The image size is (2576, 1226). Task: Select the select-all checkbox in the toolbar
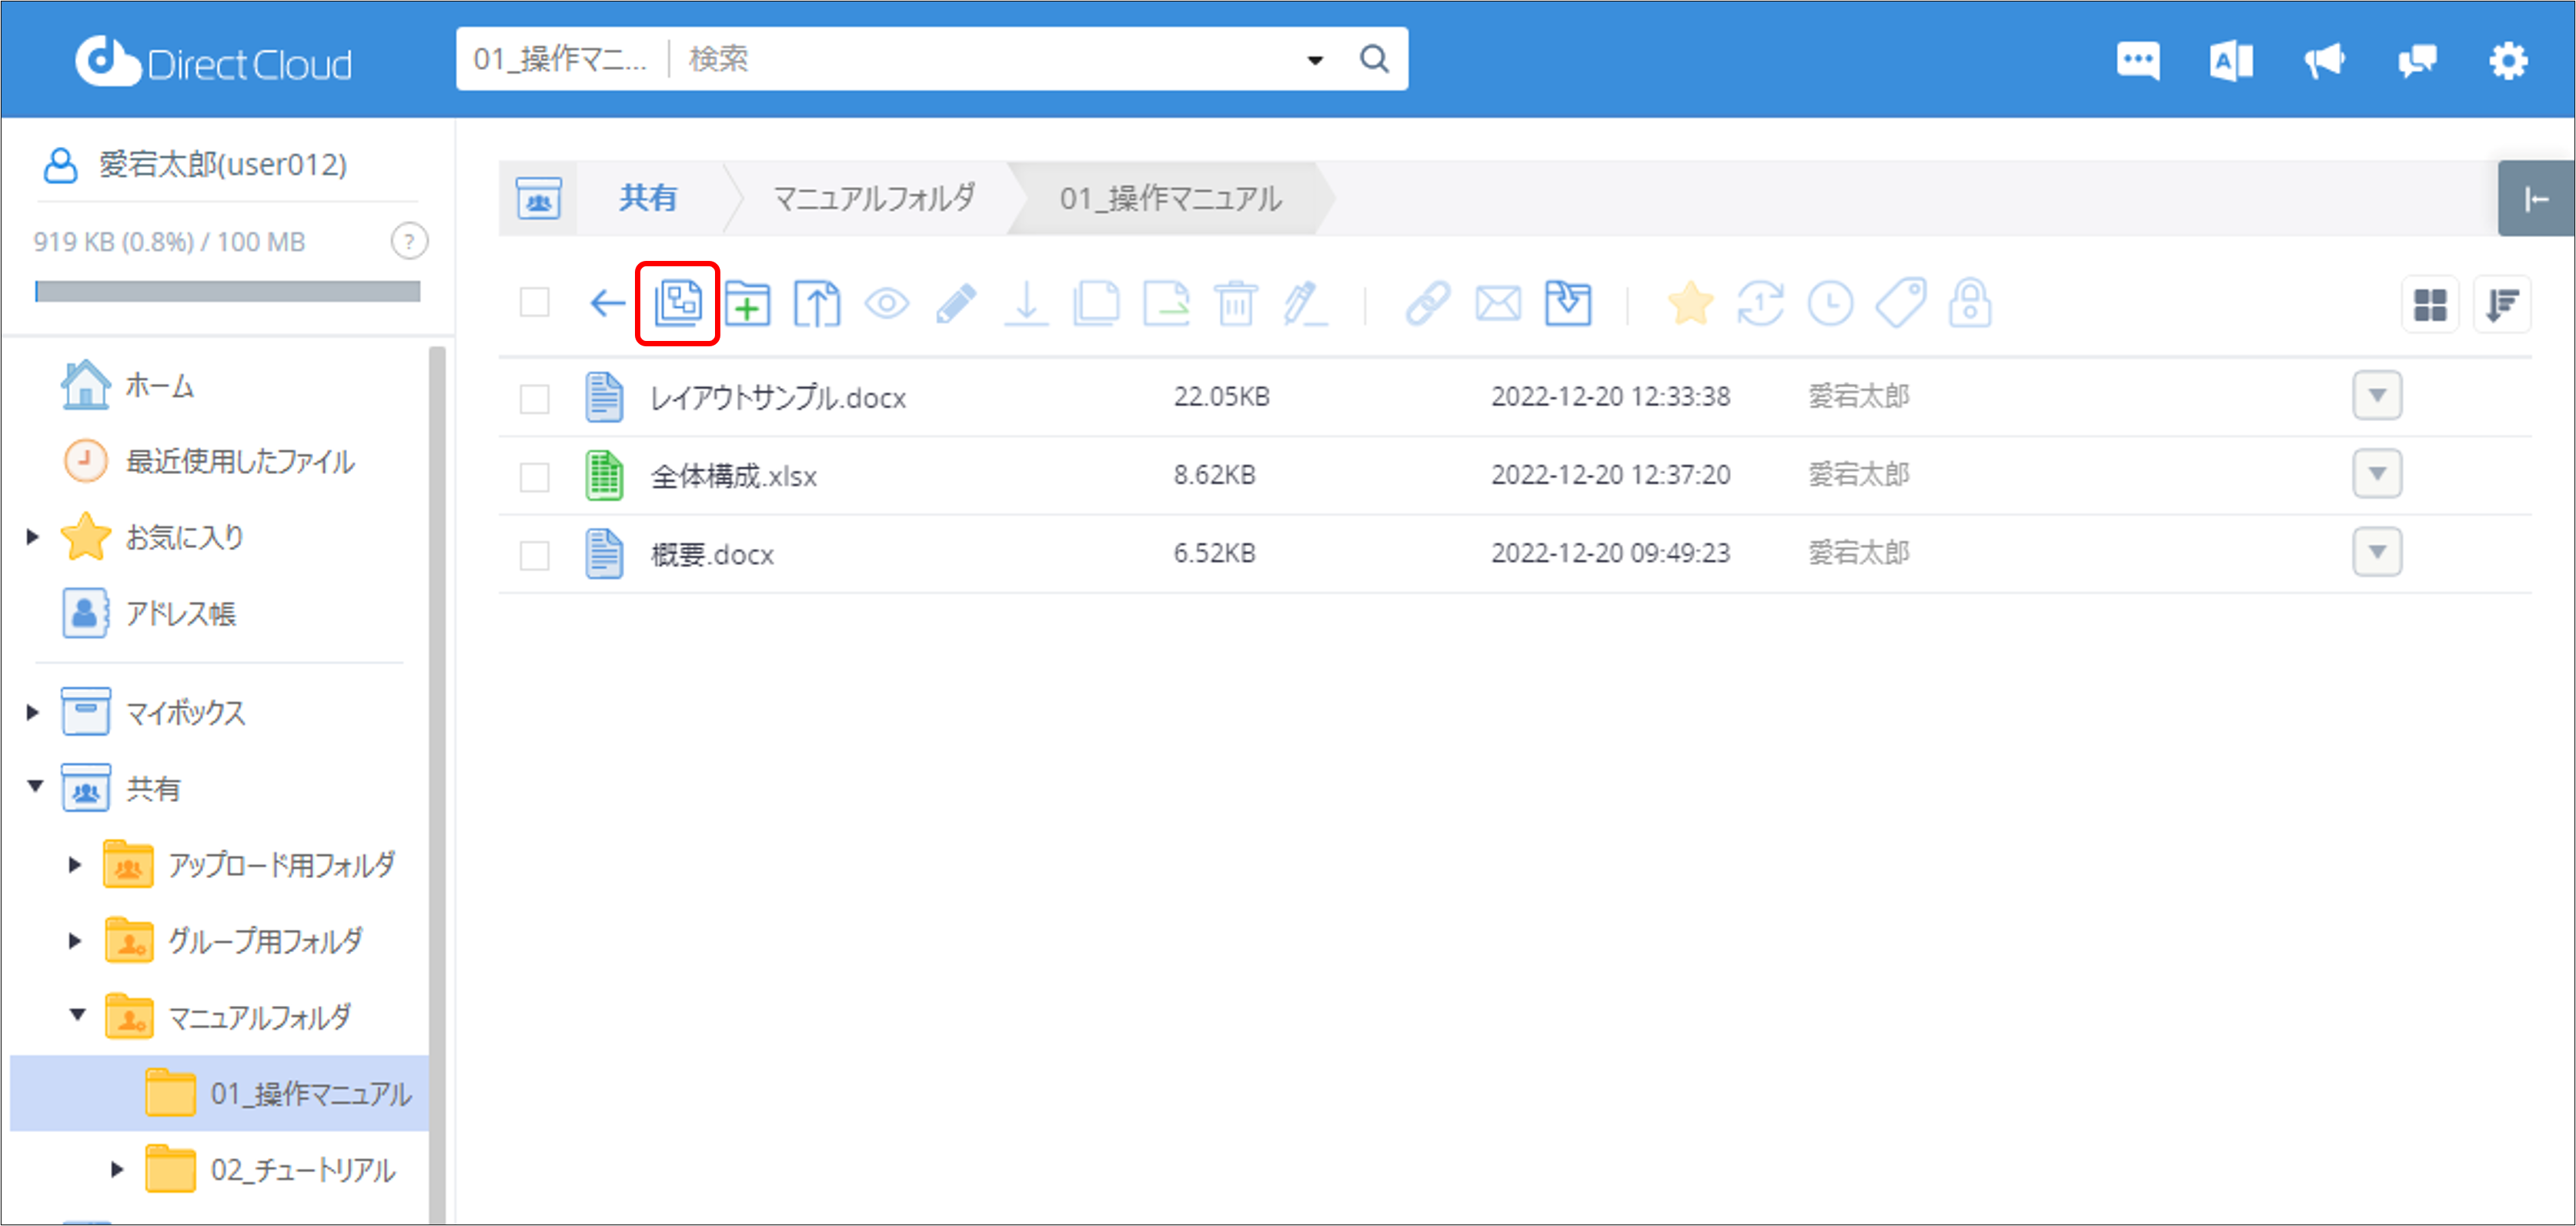(x=534, y=303)
